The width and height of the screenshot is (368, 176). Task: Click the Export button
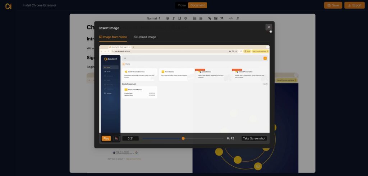click(x=354, y=5)
